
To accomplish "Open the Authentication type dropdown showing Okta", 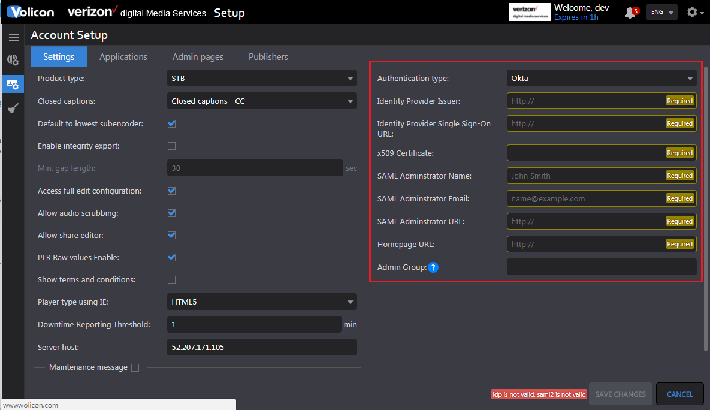I will 601,78.
